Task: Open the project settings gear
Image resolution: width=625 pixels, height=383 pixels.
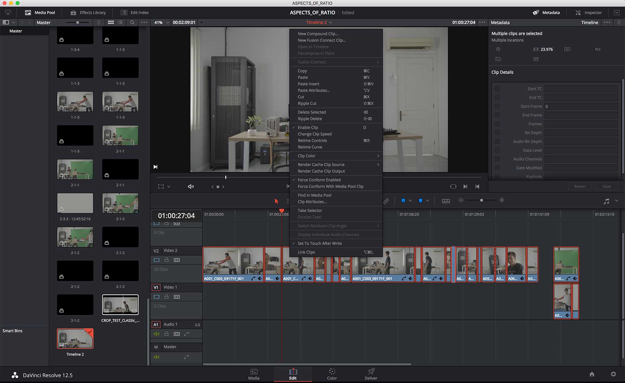Action: pyautogui.click(x=613, y=374)
